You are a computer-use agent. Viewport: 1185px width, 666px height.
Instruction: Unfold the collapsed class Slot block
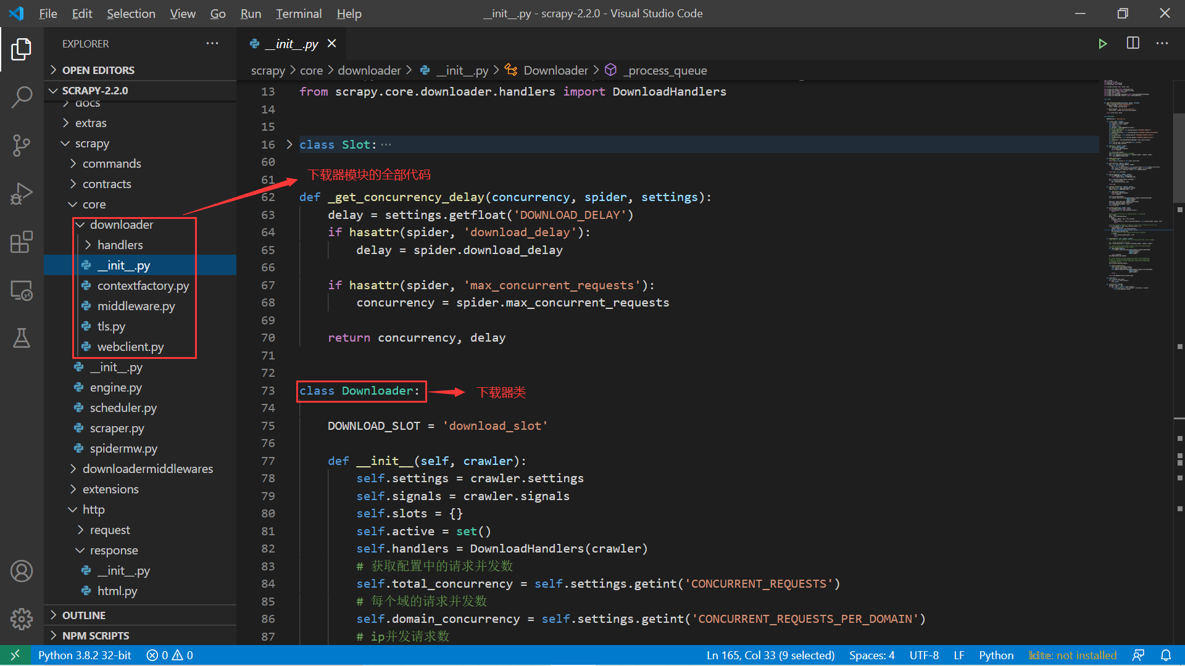289,144
